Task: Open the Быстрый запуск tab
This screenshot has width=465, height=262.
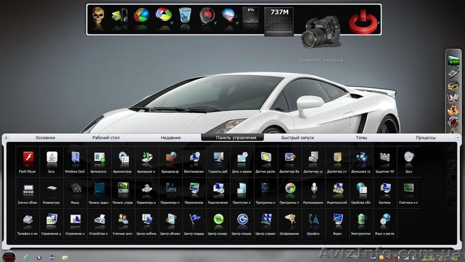Action: tap(298, 138)
